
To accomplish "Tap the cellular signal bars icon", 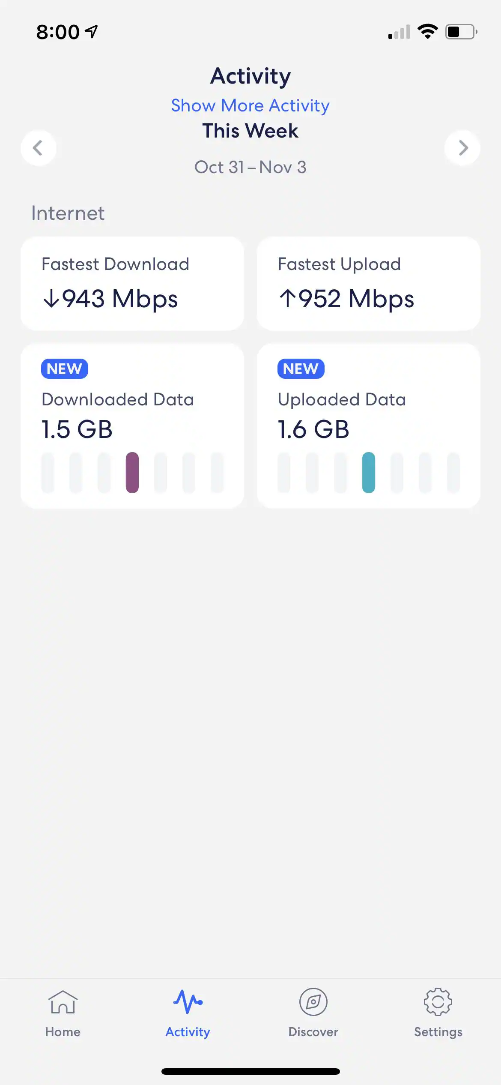I will (x=399, y=33).
